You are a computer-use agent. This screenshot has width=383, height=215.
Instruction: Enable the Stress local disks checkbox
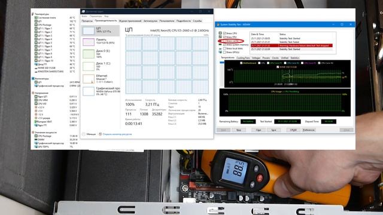224,48
